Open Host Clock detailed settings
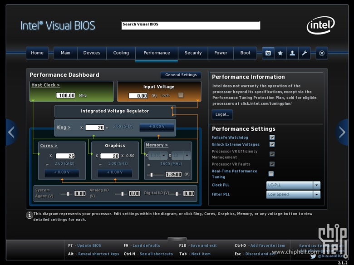354x265 pixels. pos(45,85)
